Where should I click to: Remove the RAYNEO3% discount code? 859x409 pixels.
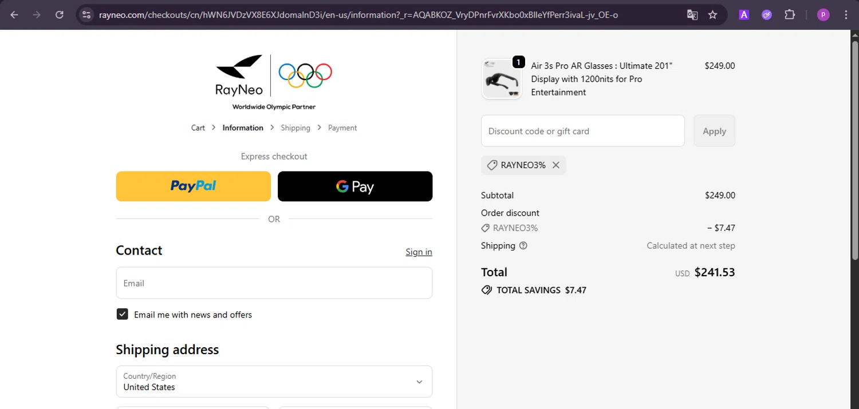coord(555,165)
